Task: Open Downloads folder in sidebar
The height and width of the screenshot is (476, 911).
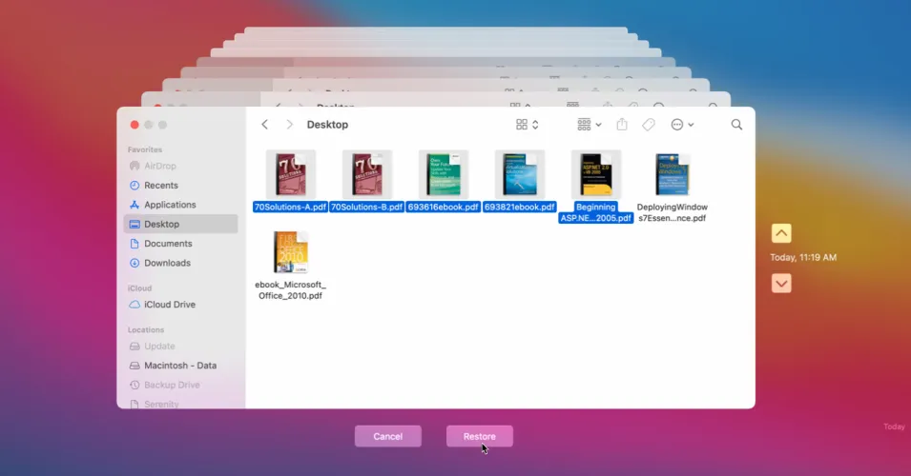Action: tap(167, 263)
